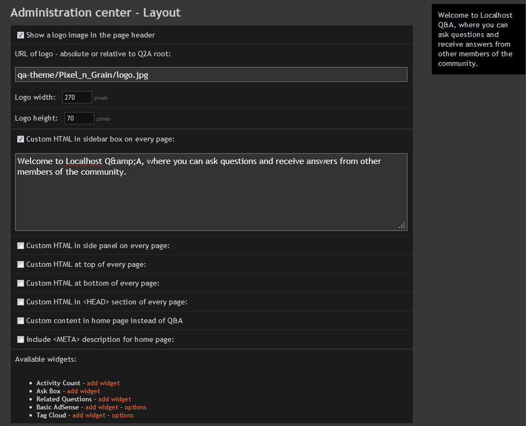Add the Related Questions widget
Viewport: 526px width, 426px height.
pos(114,399)
